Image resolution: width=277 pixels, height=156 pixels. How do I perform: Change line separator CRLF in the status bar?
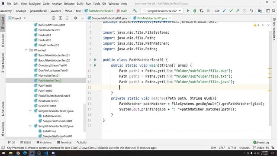pos(222,148)
